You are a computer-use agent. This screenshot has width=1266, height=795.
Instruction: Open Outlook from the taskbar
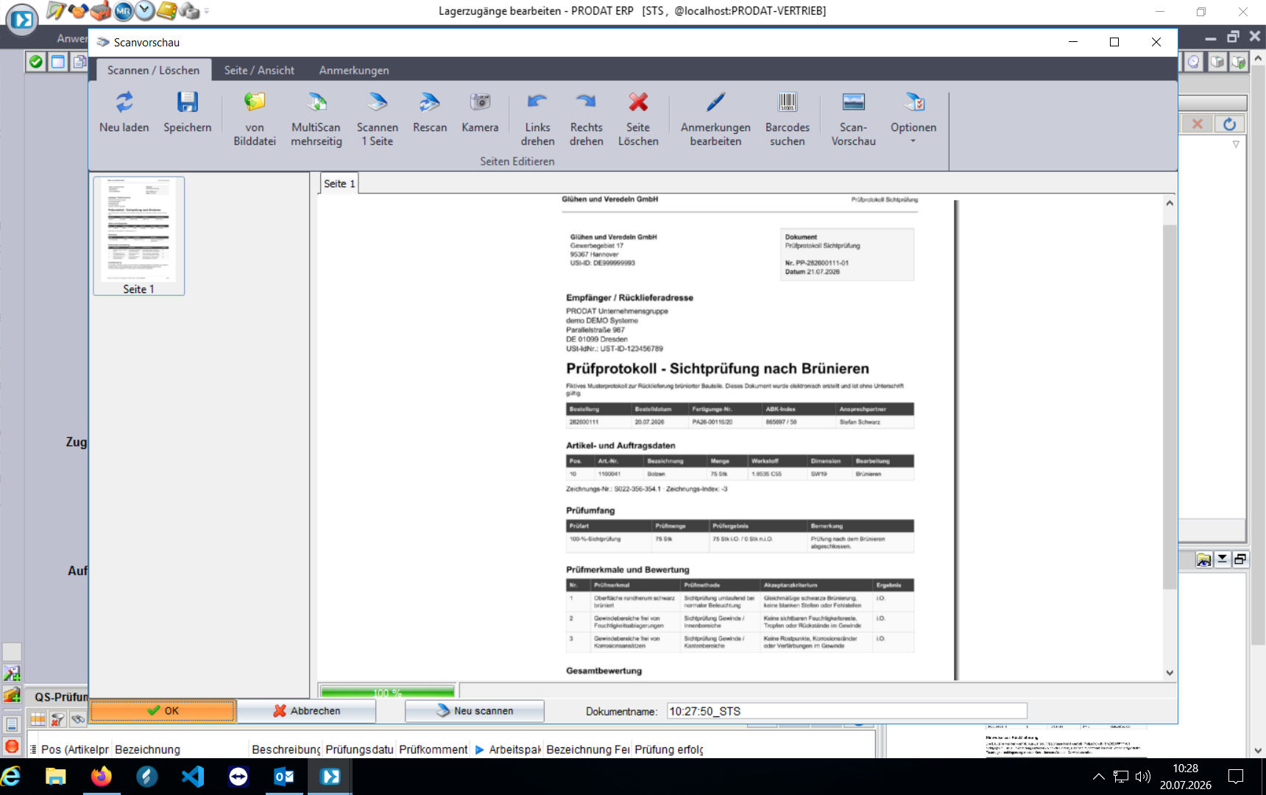(284, 777)
